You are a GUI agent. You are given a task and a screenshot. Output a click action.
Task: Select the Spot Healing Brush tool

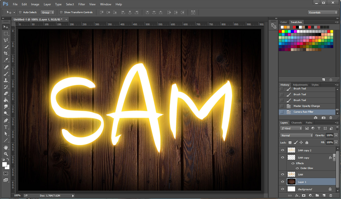pyautogui.click(x=6, y=67)
